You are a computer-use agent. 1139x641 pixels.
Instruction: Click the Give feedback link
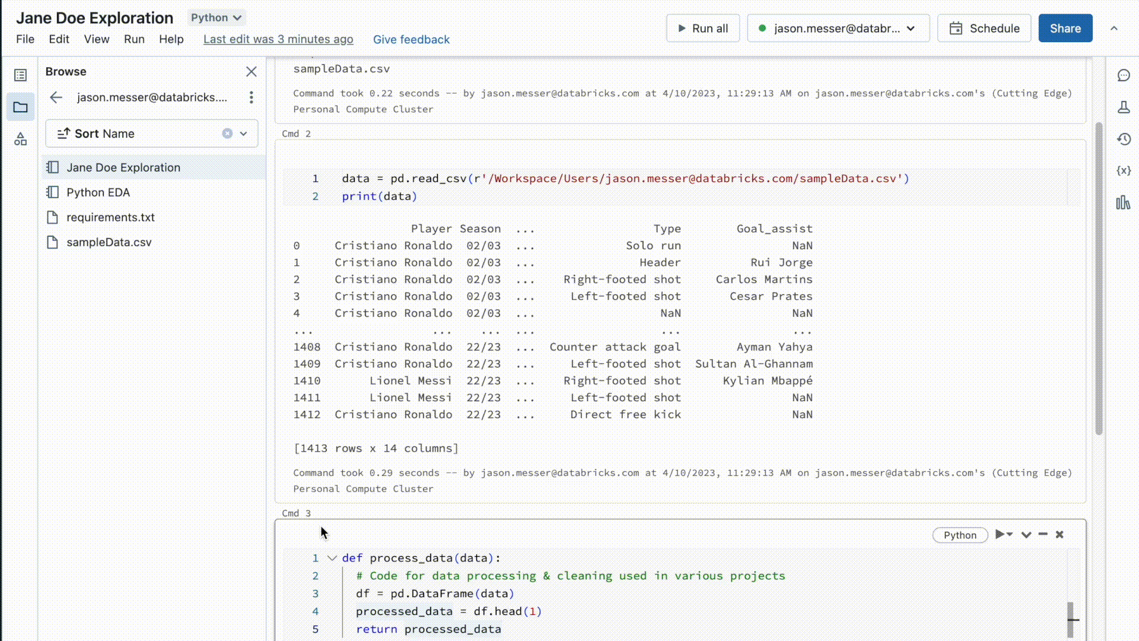pos(411,40)
